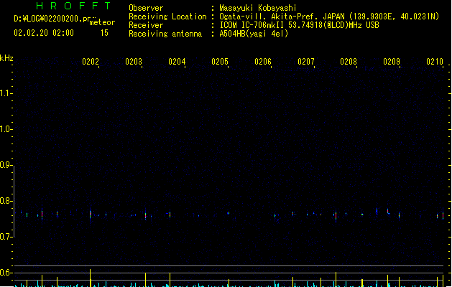The height and width of the screenshot is (287, 452).
Task: Click the 0.6 kHz axis label
Action: click(x=6, y=273)
